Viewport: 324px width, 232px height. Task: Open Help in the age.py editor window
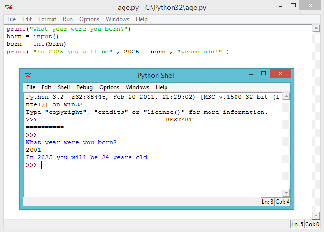pos(141,19)
